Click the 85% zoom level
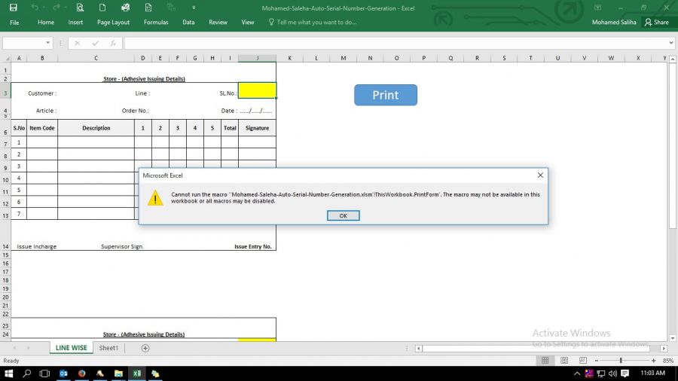This screenshot has height=381, width=678. (x=668, y=361)
